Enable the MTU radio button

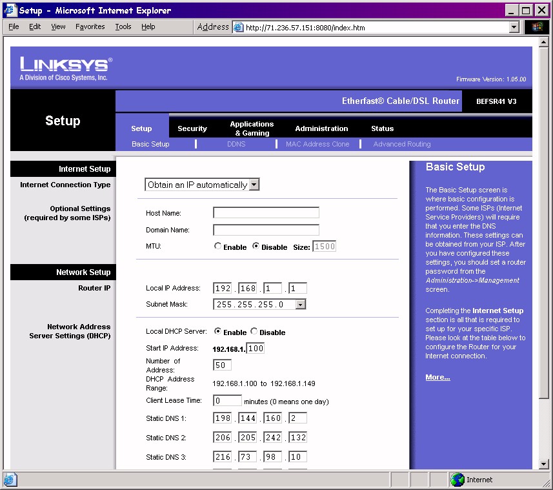pyautogui.click(x=218, y=247)
